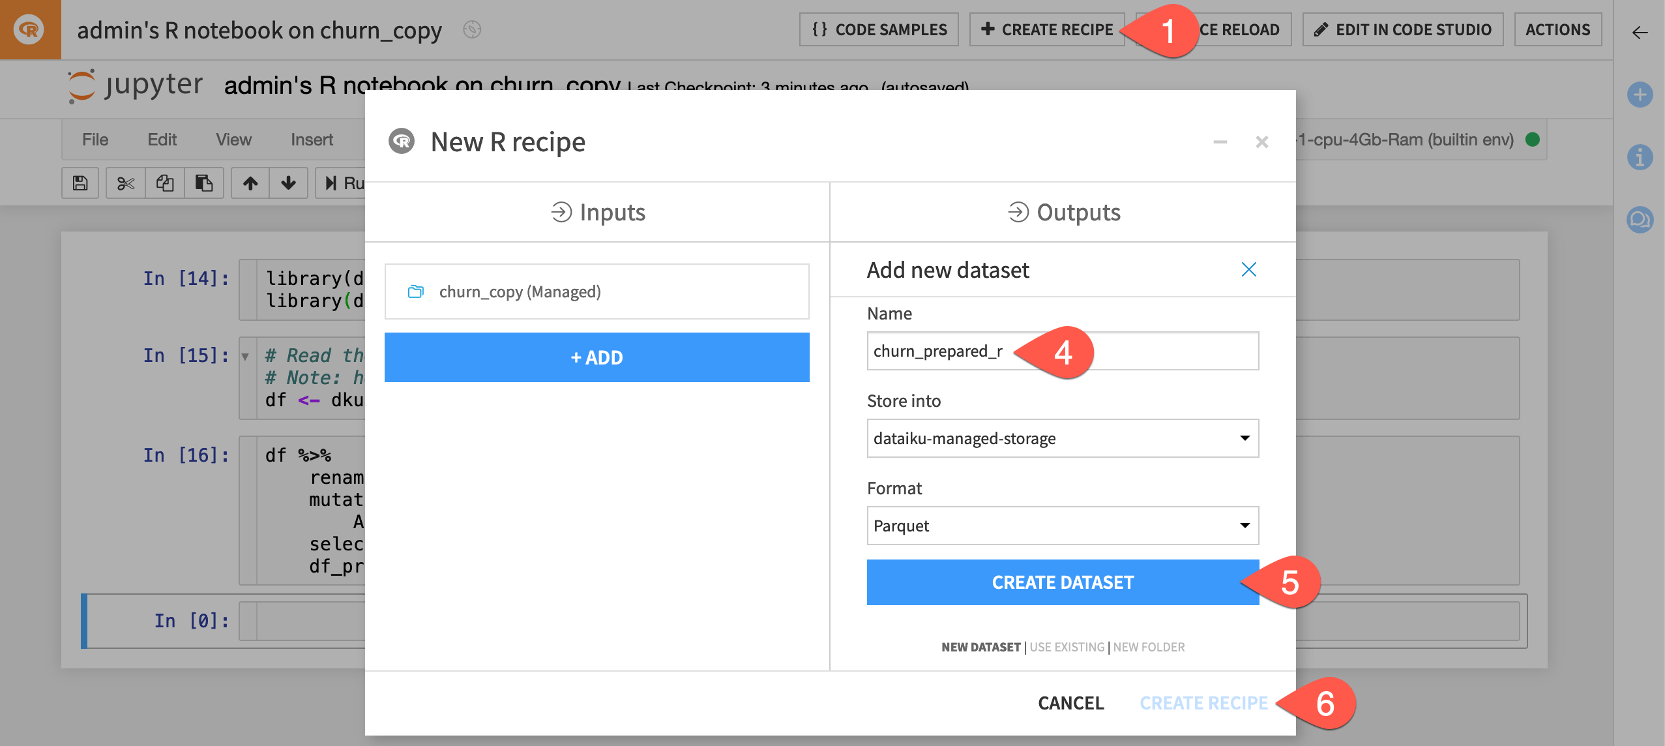The height and width of the screenshot is (746, 1665).
Task: Open the File menu
Action: [x=95, y=139]
